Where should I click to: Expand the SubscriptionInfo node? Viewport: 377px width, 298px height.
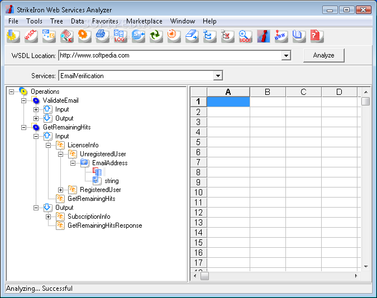(48, 217)
